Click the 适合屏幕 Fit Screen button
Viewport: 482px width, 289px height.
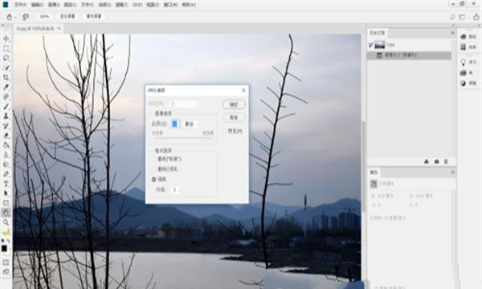[67, 16]
